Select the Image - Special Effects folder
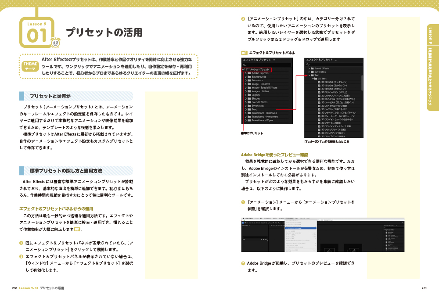439x298 pixels. [x=264, y=88]
